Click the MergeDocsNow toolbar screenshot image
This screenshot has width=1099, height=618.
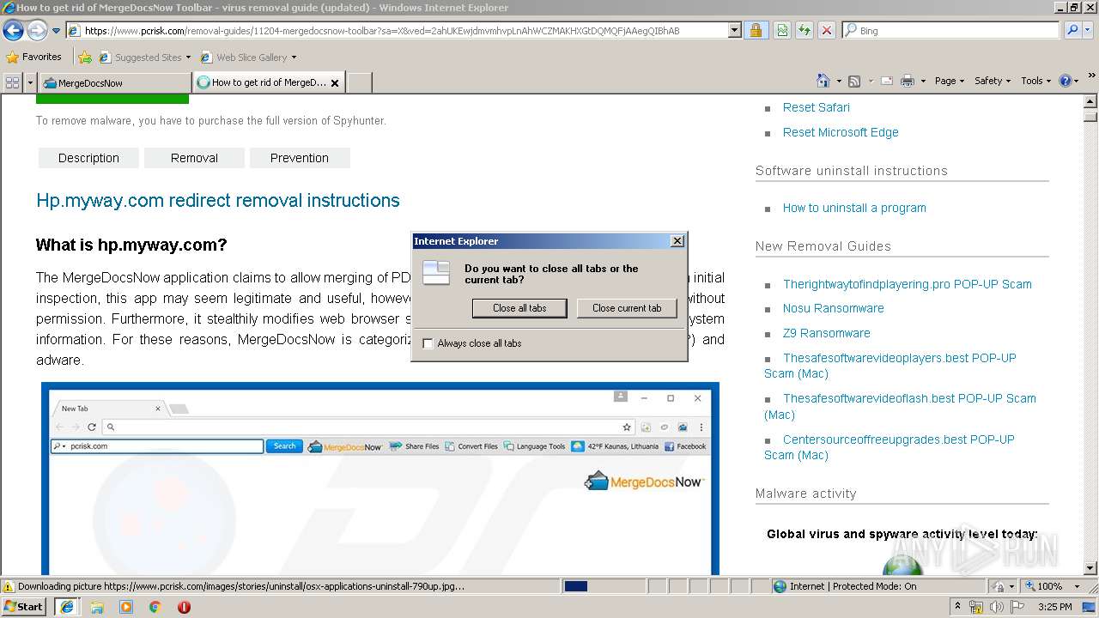(x=380, y=479)
